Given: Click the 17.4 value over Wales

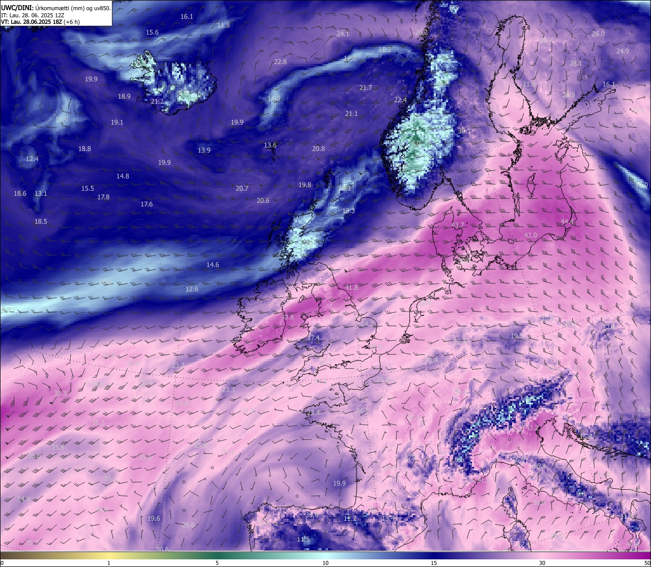Looking at the screenshot, I should 314,338.
